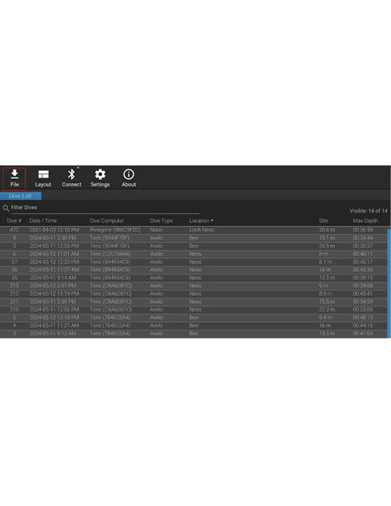Click the duration '00:30:57'
391x506 pixels.
(x=363, y=246)
